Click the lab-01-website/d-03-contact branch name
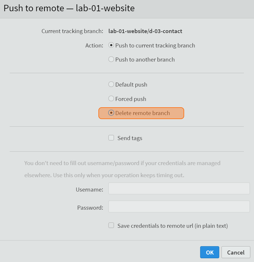254x262 pixels. (x=145, y=31)
